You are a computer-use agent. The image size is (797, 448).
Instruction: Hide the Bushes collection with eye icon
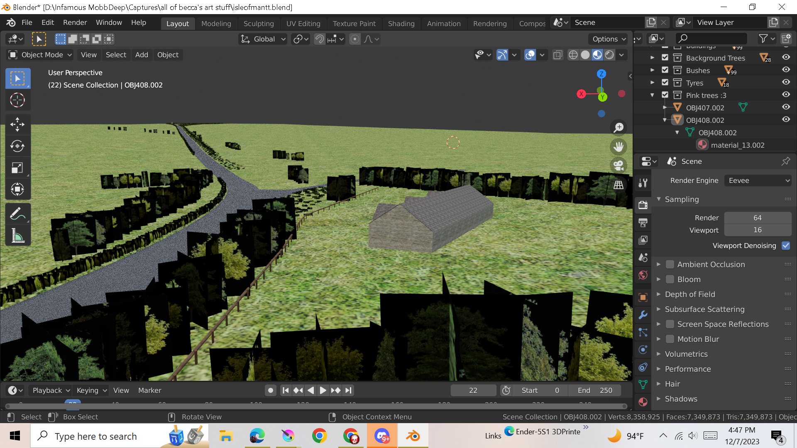click(786, 70)
